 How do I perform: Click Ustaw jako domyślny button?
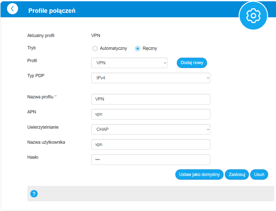(x=199, y=174)
